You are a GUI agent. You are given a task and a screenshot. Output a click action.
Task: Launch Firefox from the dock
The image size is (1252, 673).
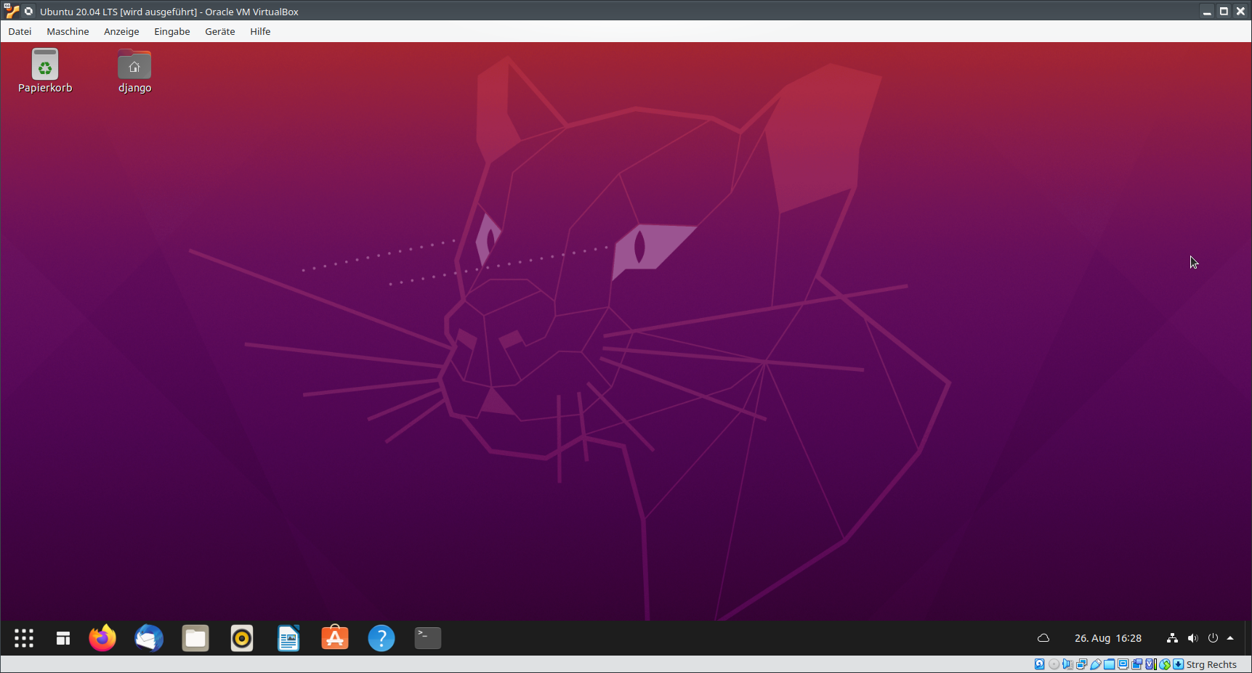(x=102, y=638)
